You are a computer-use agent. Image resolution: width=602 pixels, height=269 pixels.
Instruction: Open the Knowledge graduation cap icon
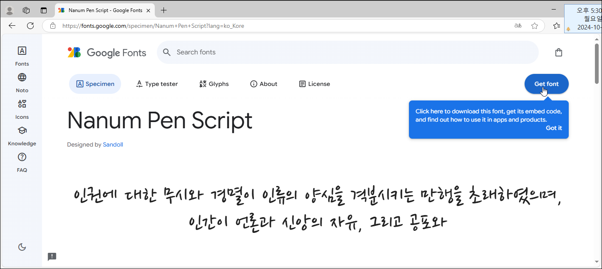[x=22, y=130]
